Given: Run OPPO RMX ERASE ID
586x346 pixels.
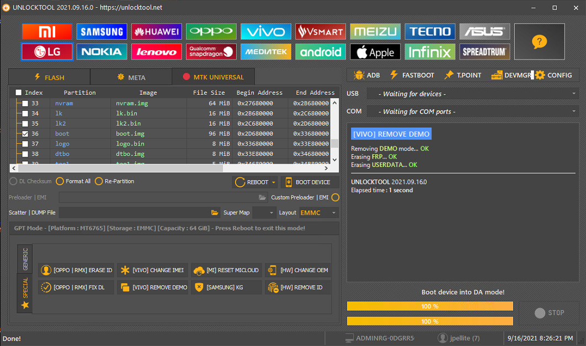Looking at the screenshot, I should (x=76, y=270).
